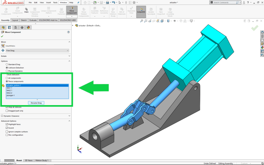Expand the Rotate section
The image size is (264, 165).
[x=69, y=56]
